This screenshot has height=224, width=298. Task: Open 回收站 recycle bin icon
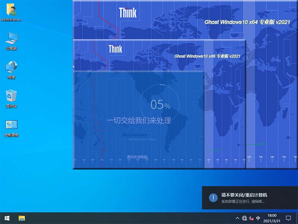[11, 99]
